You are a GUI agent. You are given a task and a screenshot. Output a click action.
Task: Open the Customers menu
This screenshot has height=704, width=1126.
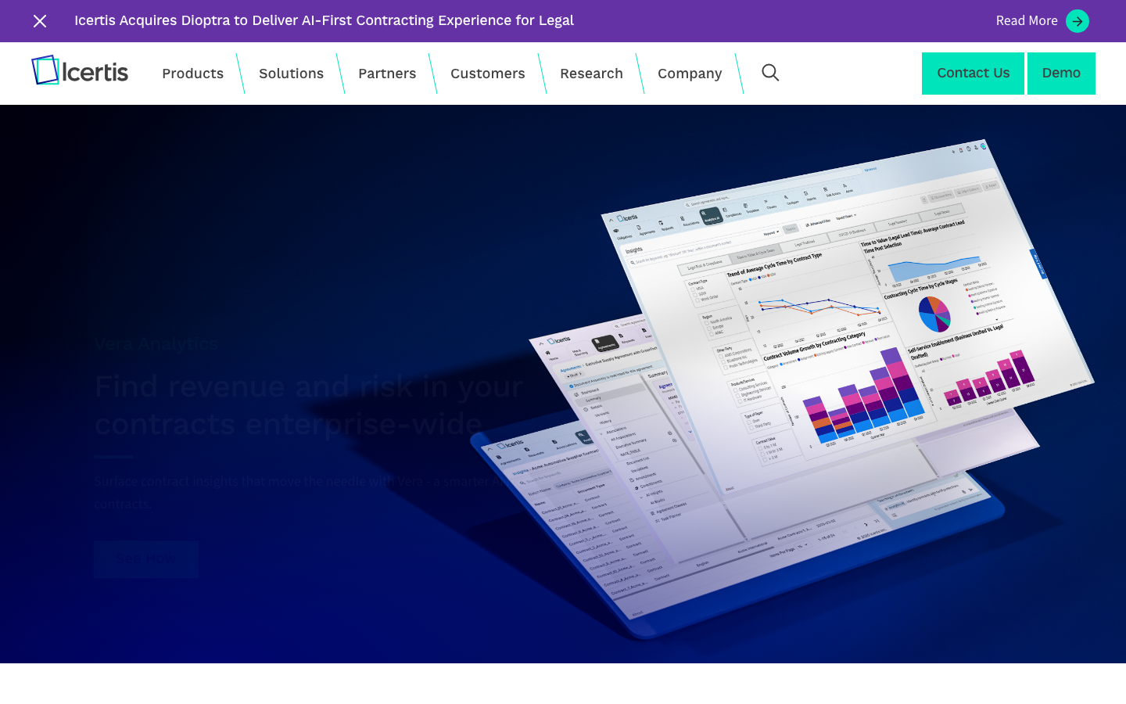coord(488,74)
